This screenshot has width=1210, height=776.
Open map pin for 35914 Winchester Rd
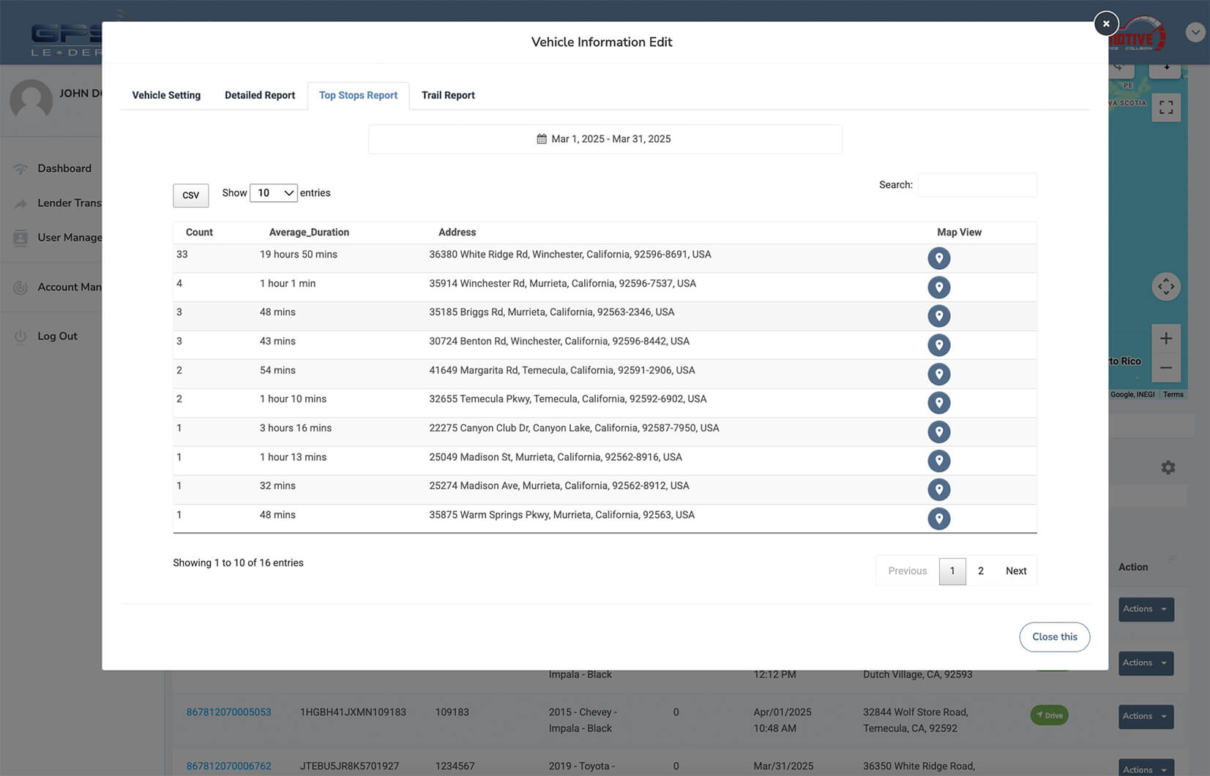coord(938,287)
